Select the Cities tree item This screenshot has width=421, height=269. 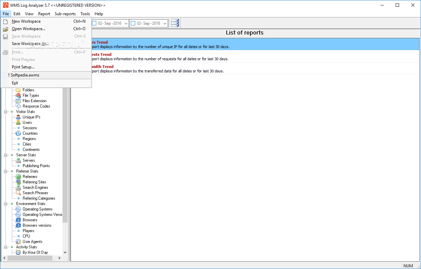pyautogui.click(x=27, y=144)
